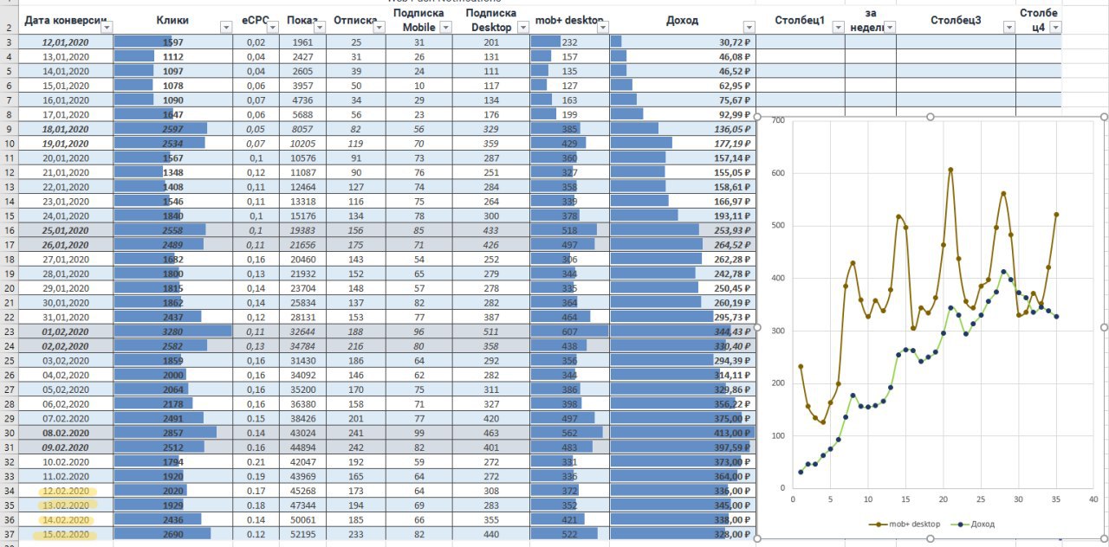Image resolution: width=1109 pixels, height=547 pixels.
Task: Click the chart's bottom-center resize handle
Action: tap(931, 538)
